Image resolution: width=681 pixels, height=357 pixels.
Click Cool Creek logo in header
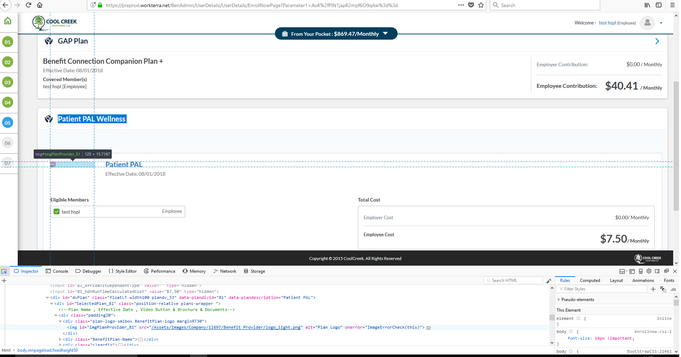coord(55,23)
